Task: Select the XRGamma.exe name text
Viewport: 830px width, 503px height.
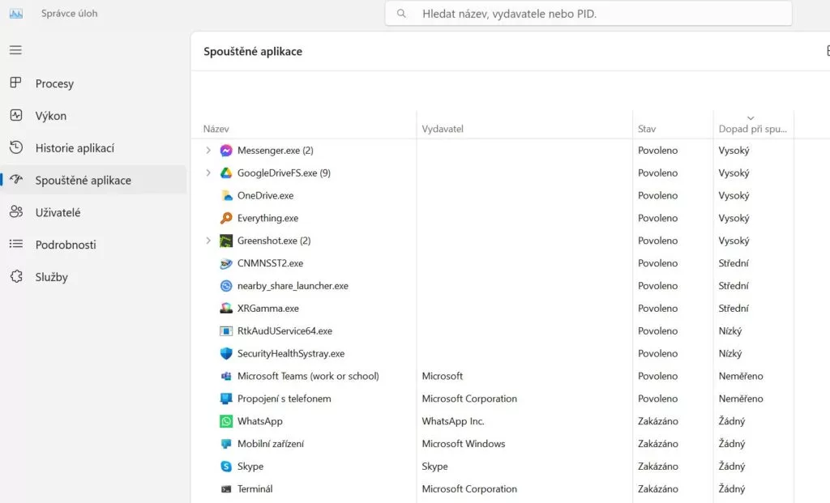Action: pos(267,309)
